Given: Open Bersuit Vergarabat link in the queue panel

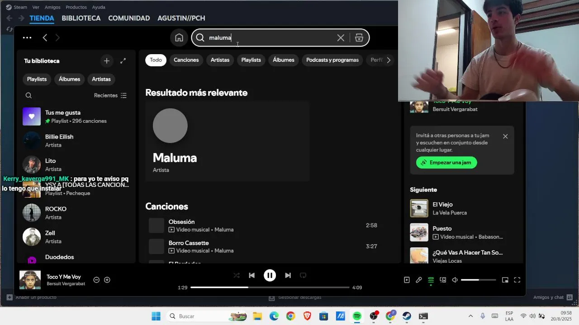Looking at the screenshot, I should pyautogui.click(x=455, y=109).
